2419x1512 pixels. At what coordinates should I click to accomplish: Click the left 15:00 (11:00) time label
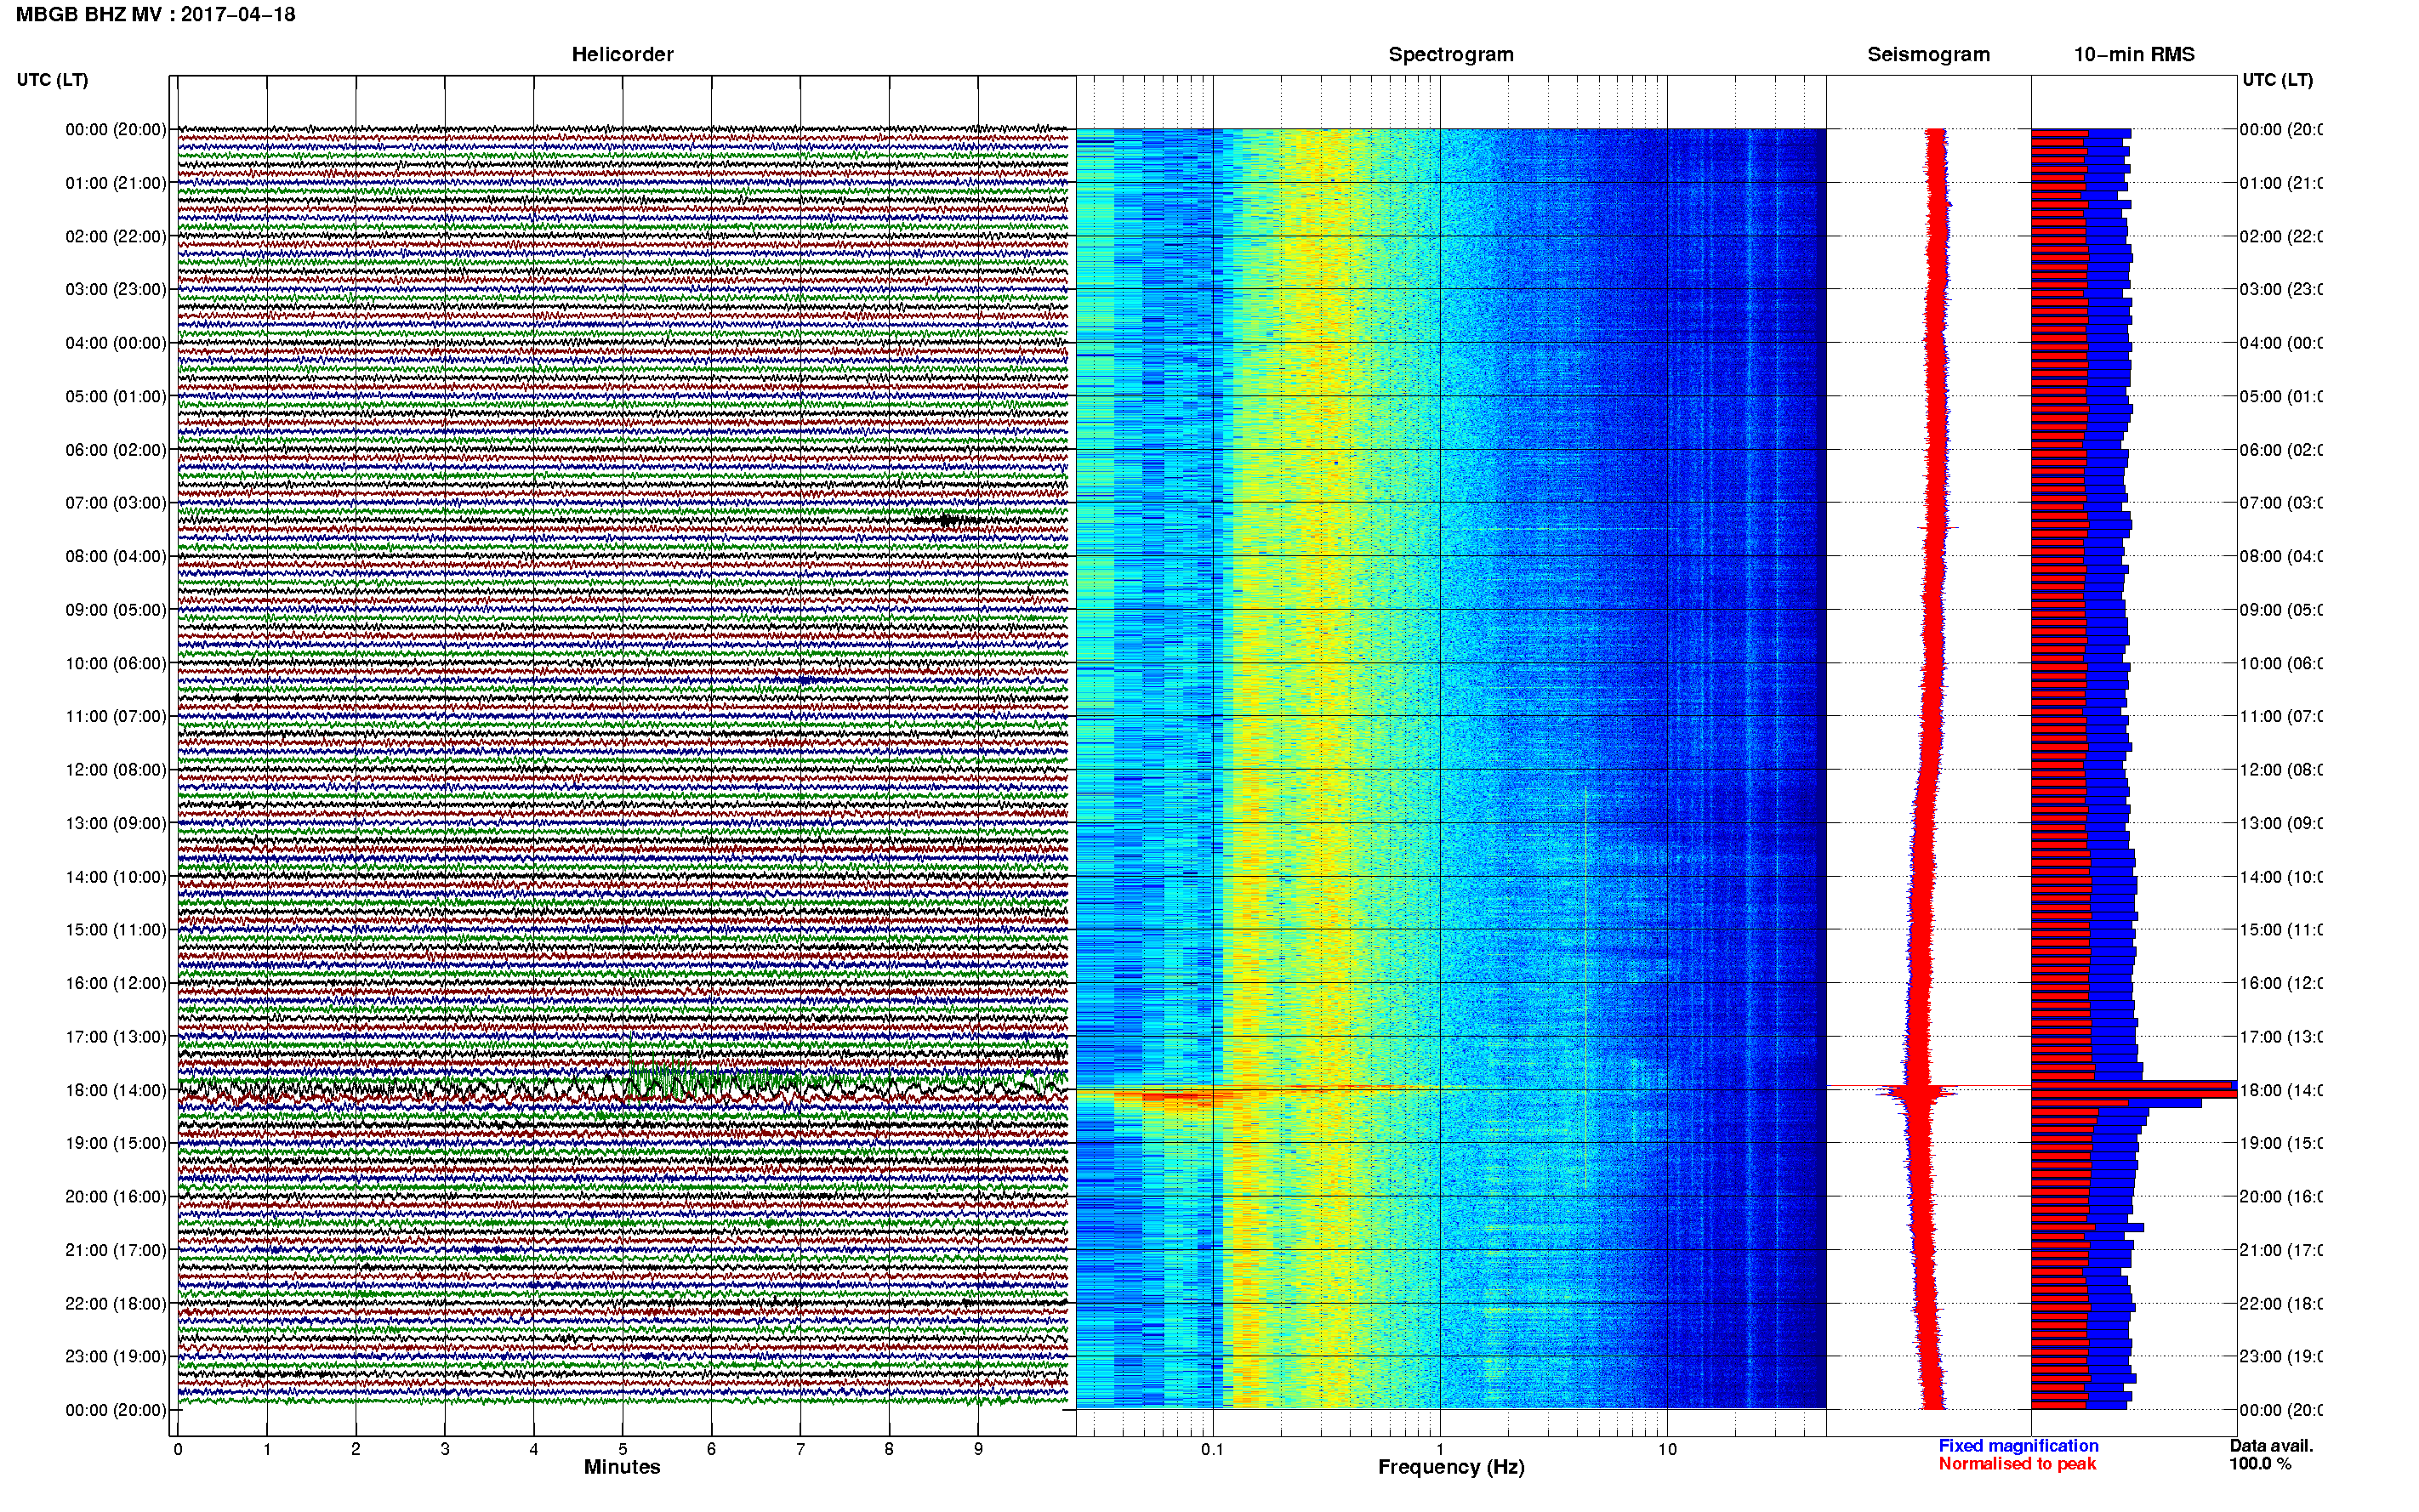pyautogui.click(x=116, y=930)
